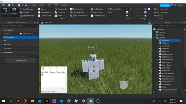
Task: Open the Task Scheduler
Action: click(77, 12)
